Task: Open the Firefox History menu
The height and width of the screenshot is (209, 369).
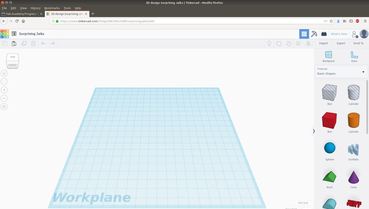Action: [35, 8]
